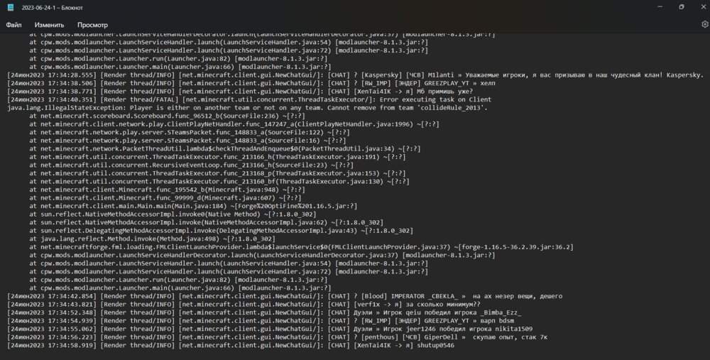
Task: Open the Изменить menu
Action: (50, 25)
